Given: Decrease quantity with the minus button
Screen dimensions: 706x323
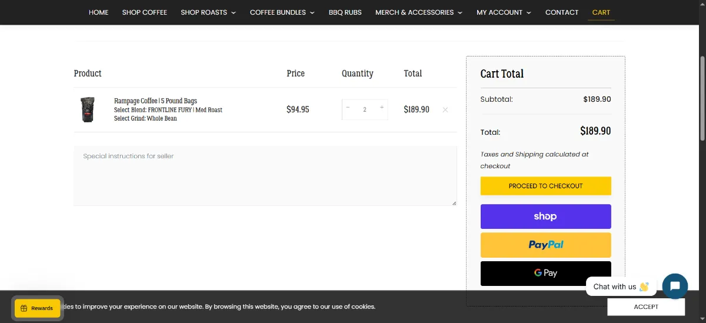Looking at the screenshot, I should (348, 108).
